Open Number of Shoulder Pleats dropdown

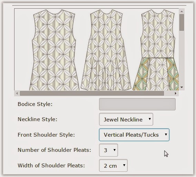[108, 150]
